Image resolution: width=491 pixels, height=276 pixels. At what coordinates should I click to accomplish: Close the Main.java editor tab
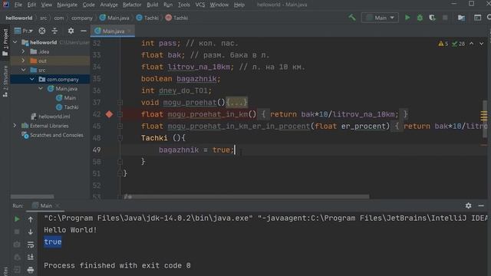pyautogui.click(x=130, y=31)
